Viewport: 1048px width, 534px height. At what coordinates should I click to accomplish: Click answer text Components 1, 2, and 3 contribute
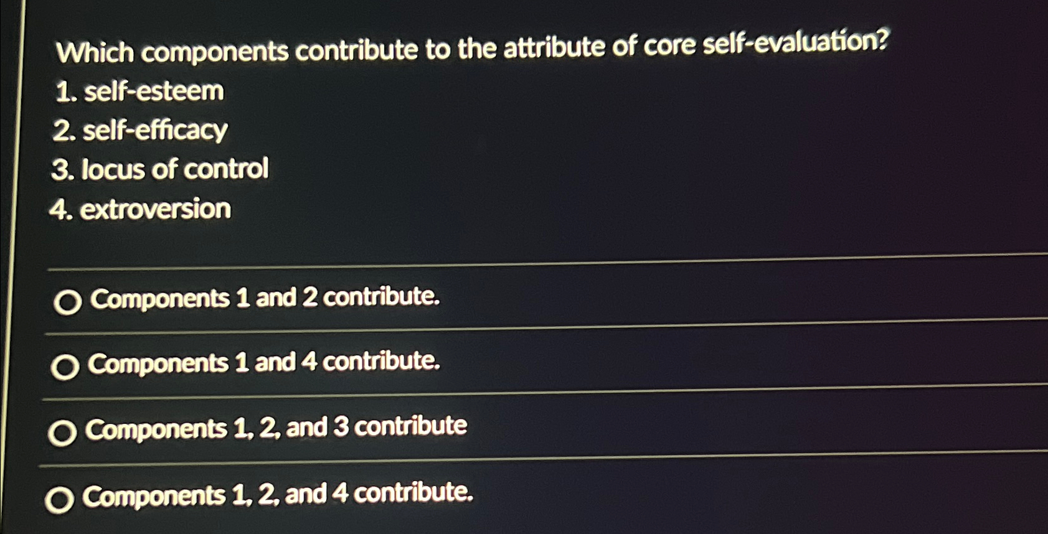(x=276, y=427)
